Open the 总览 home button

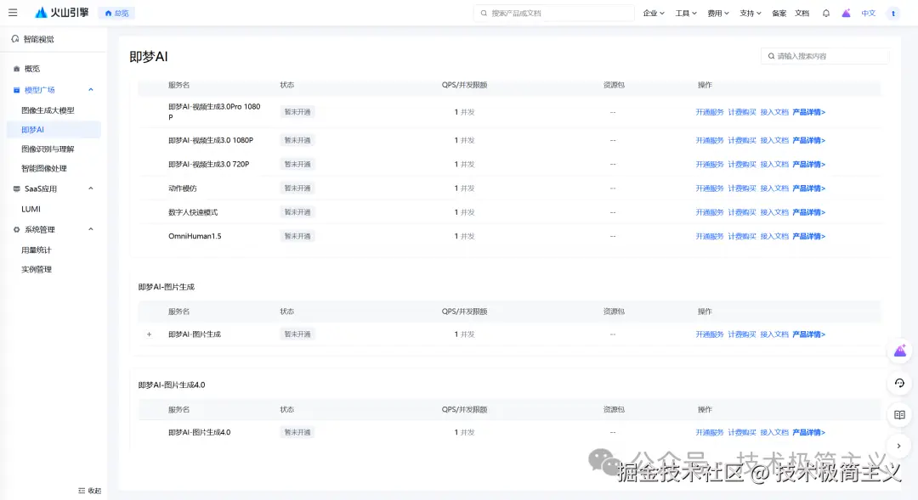tap(116, 13)
